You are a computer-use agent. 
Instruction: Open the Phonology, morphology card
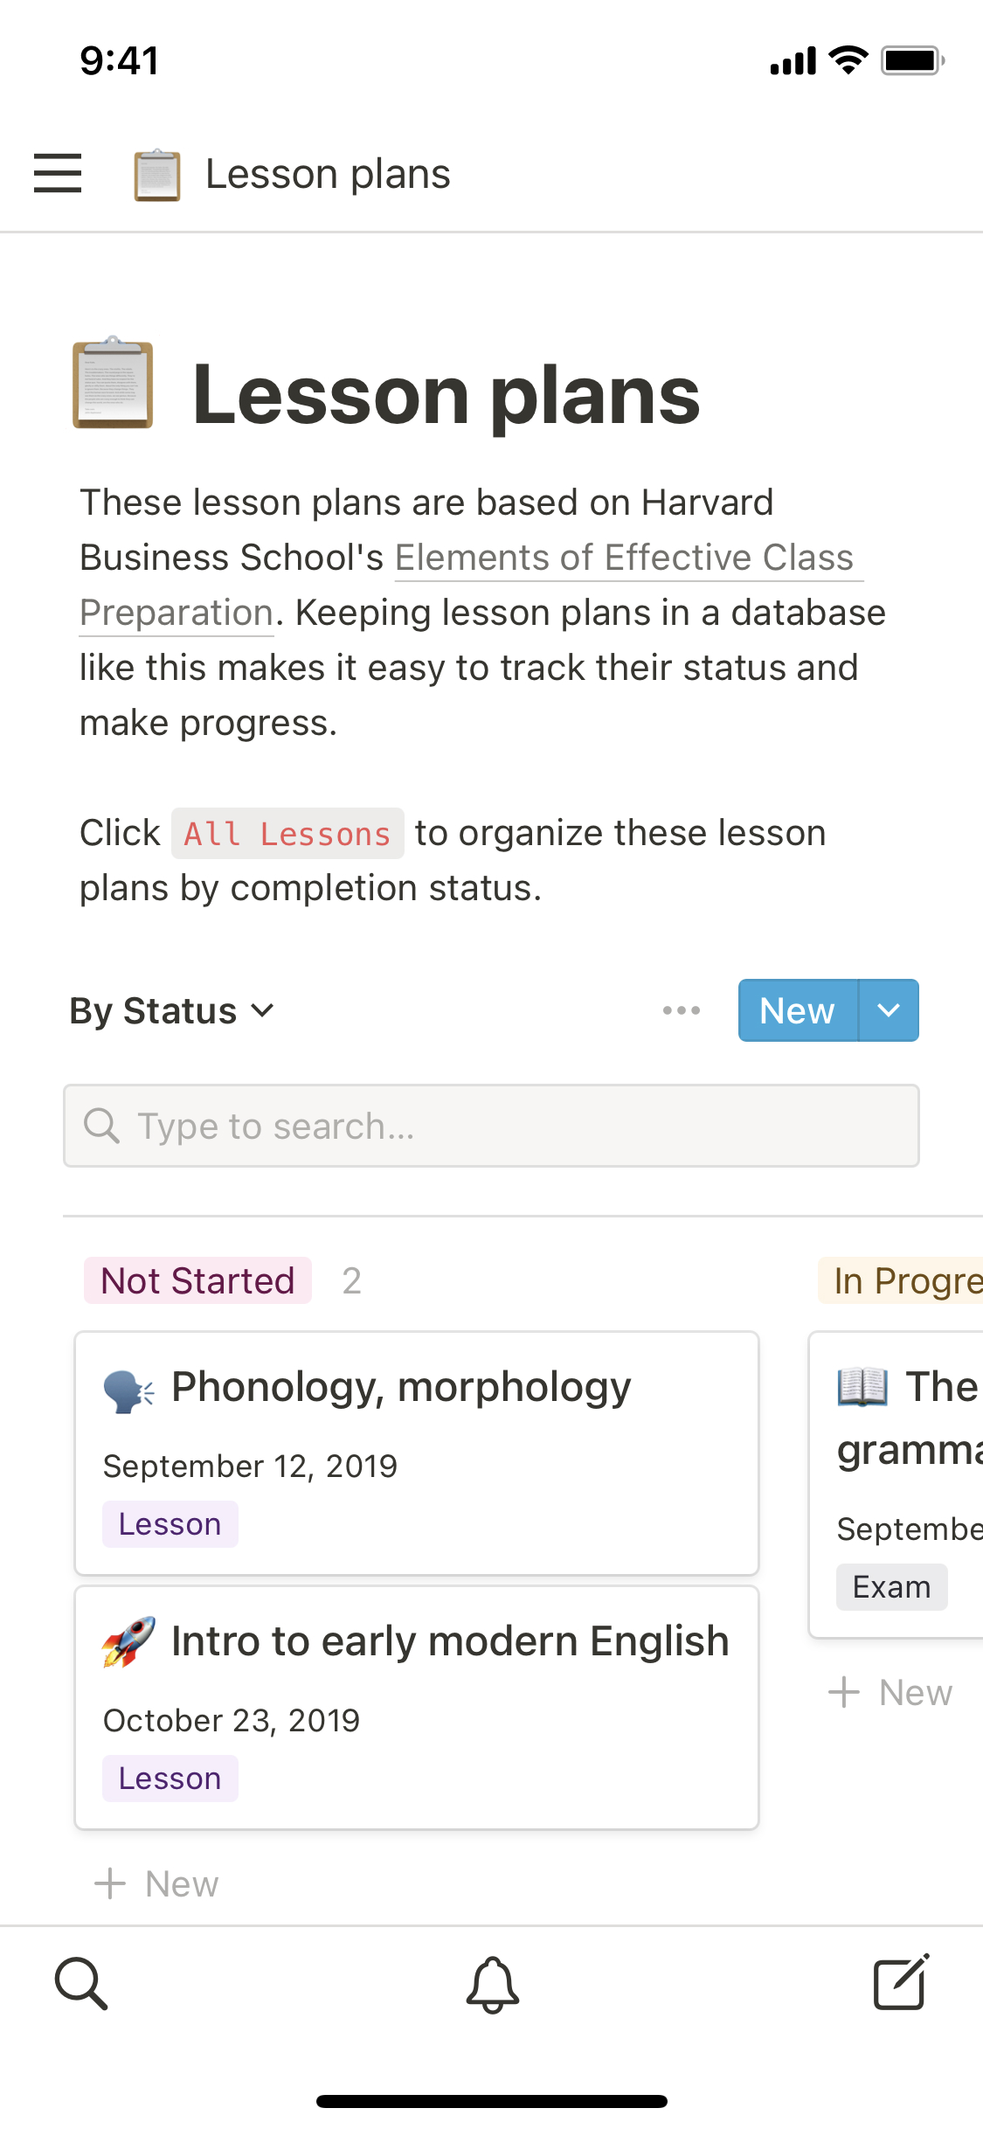coord(416,1453)
